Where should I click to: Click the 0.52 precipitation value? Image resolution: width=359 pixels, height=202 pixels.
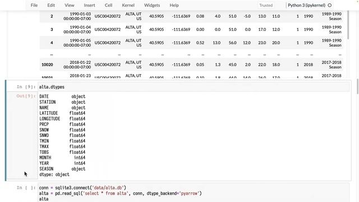tap(200, 43)
